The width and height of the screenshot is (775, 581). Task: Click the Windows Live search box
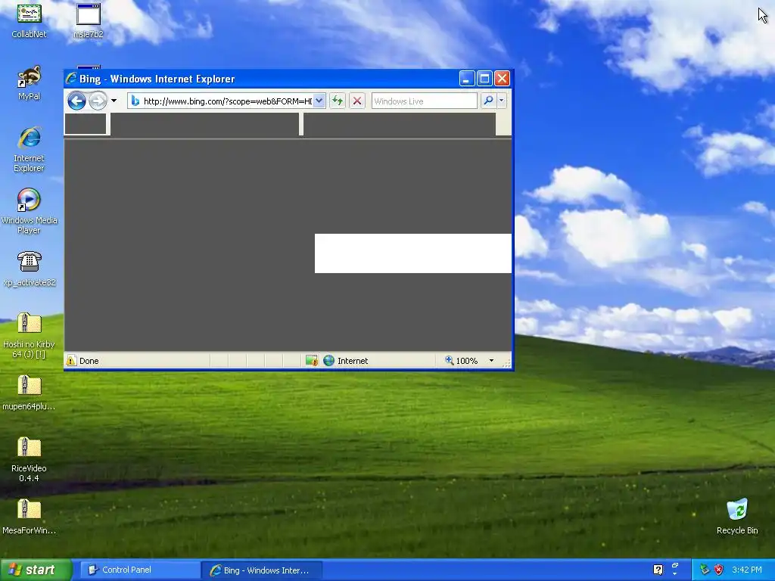[424, 101]
